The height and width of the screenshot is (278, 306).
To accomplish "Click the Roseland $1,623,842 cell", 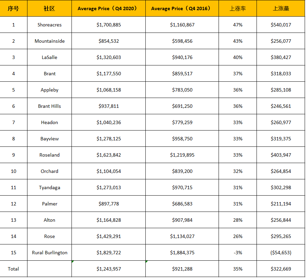I will [x=108, y=155].
